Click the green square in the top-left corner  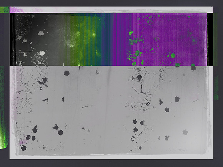pos(5,10)
